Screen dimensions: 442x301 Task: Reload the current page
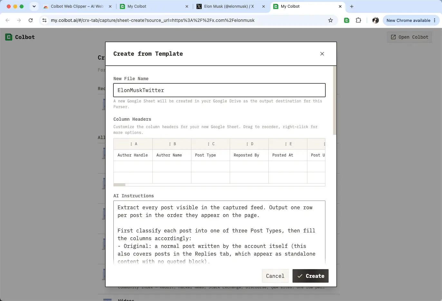tap(31, 20)
